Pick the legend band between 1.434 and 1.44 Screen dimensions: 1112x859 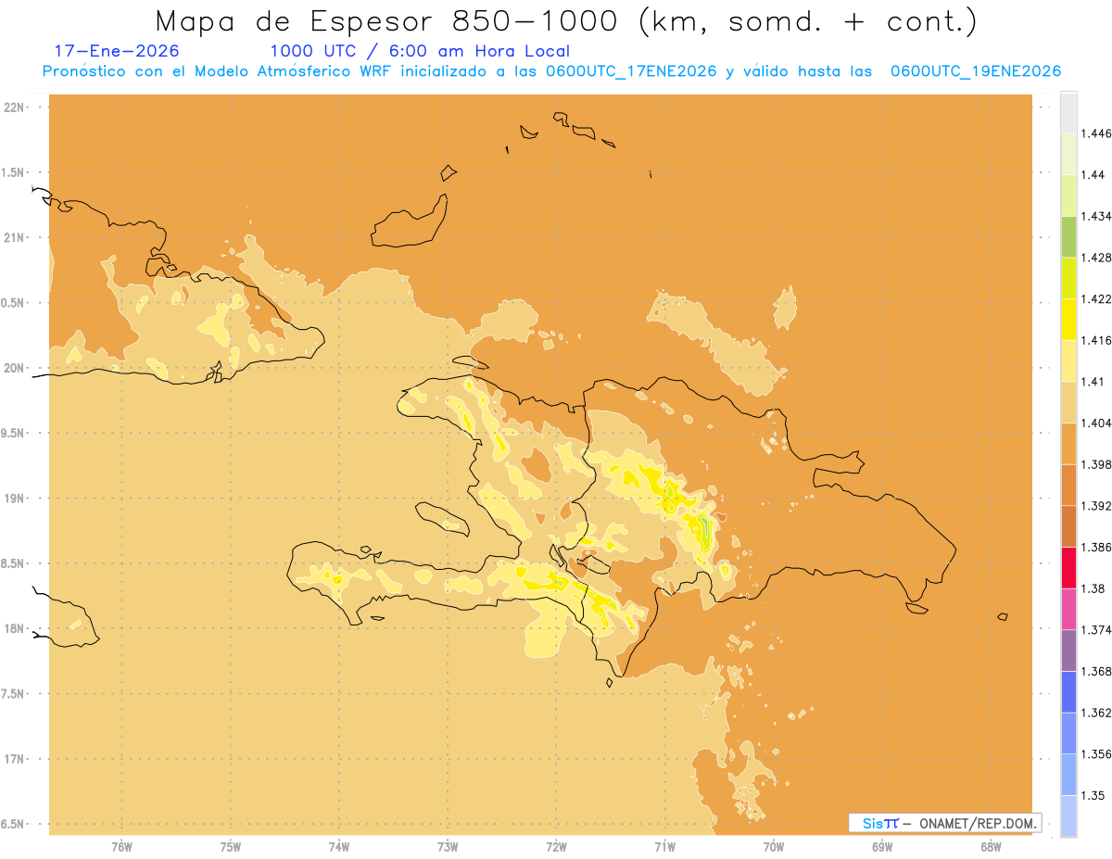coord(1068,195)
